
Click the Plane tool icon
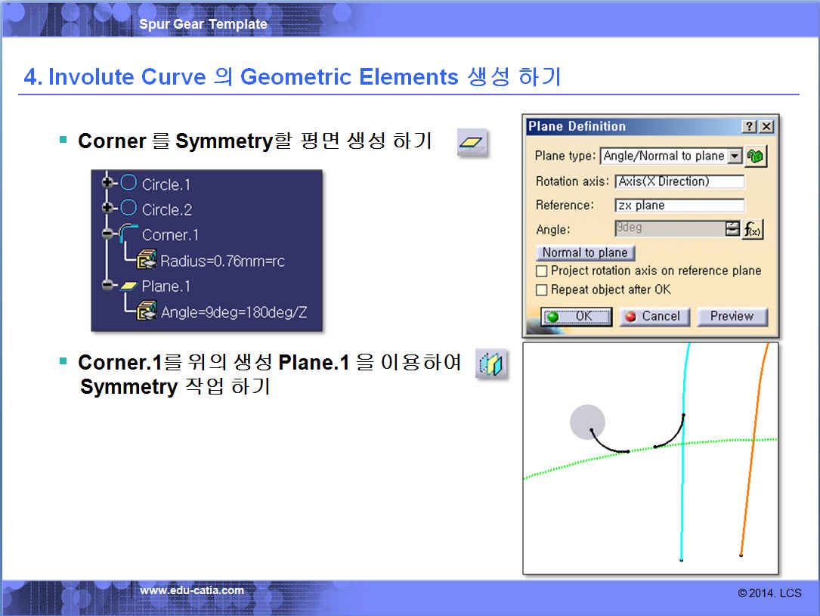pos(472,142)
